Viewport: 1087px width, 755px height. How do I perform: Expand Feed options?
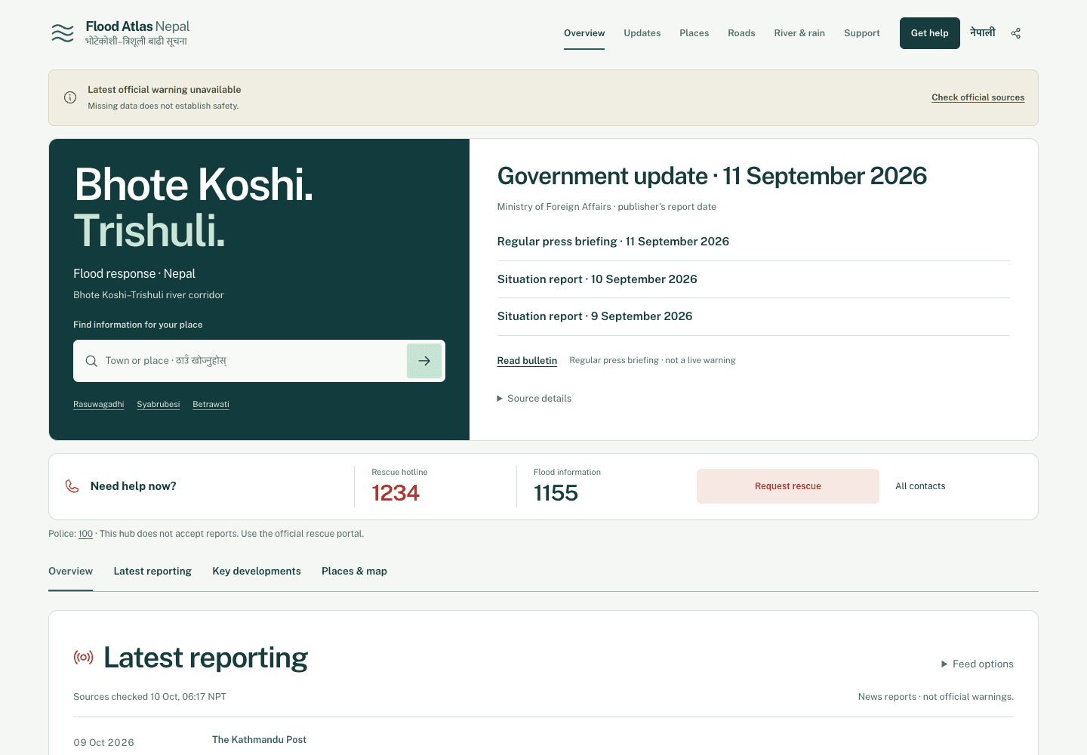click(x=978, y=664)
